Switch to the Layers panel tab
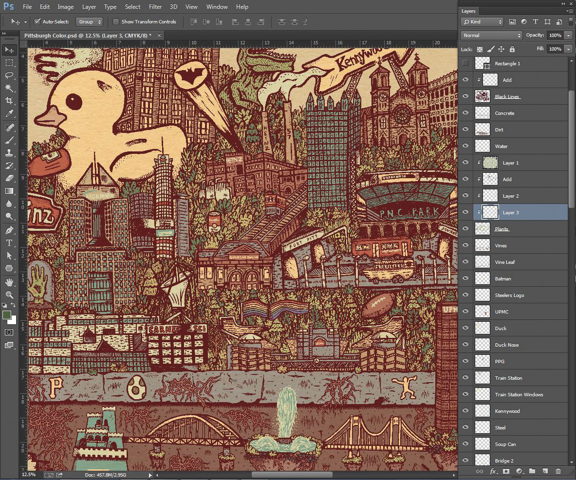Image resolution: width=576 pixels, height=480 pixels. 468,11
